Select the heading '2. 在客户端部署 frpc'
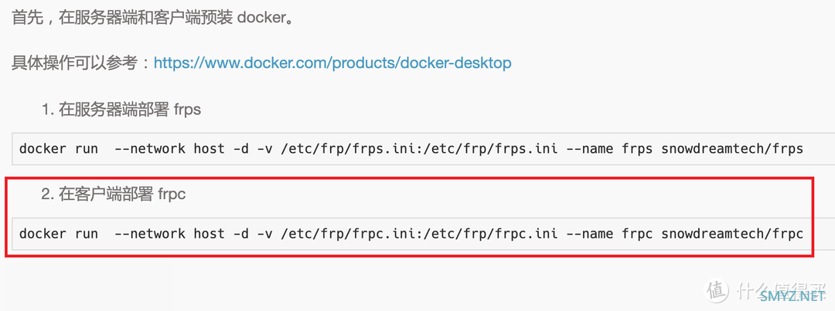The height and width of the screenshot is (311, 835). click(x=114, y=194)
